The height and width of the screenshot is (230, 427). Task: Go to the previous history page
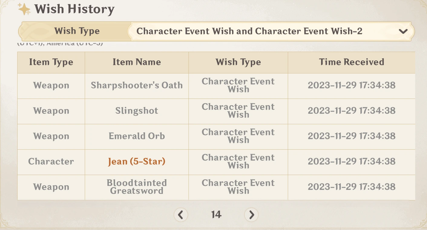[x=181, y=215]
